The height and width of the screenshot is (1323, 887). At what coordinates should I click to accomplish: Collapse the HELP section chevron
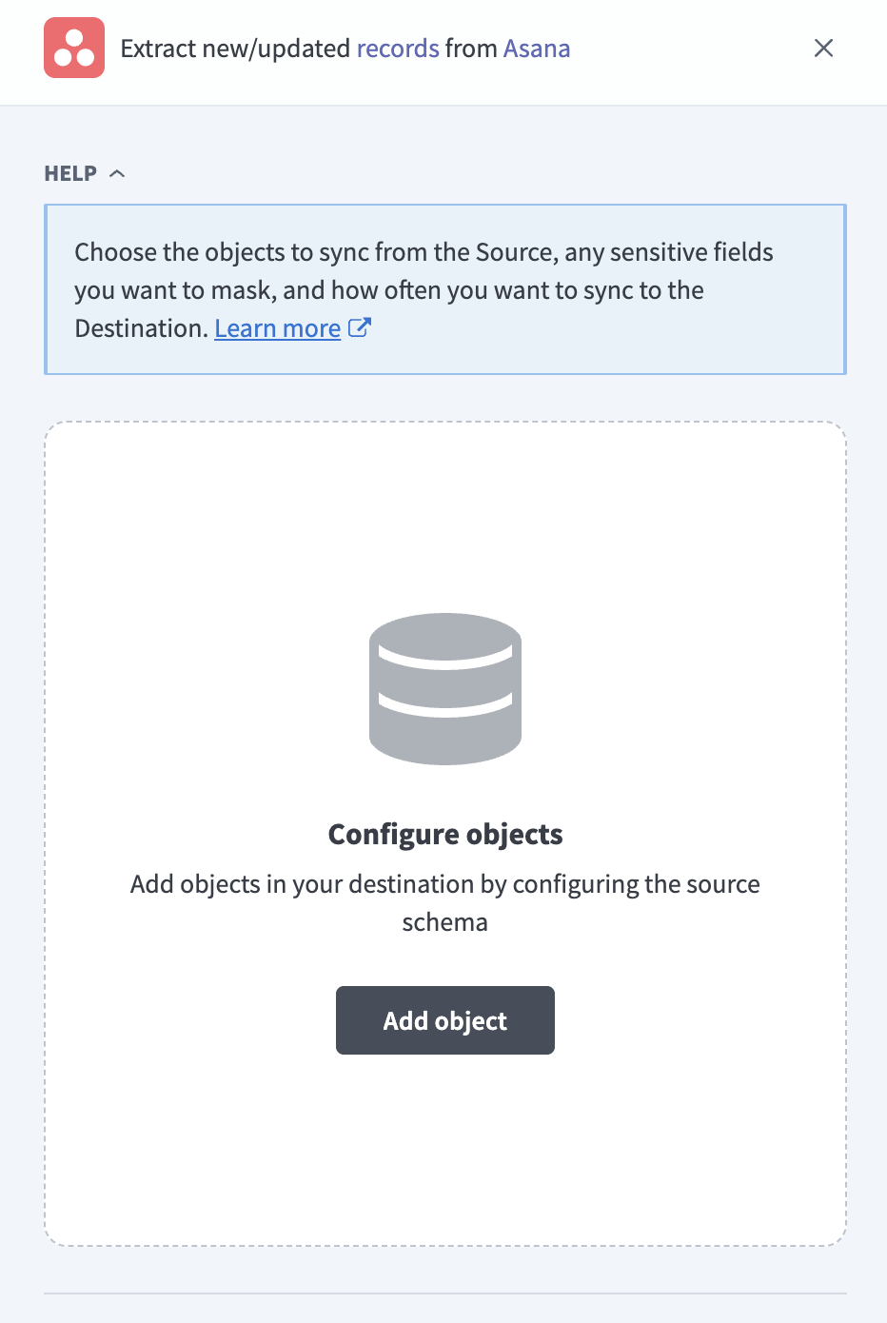(117, 173)
